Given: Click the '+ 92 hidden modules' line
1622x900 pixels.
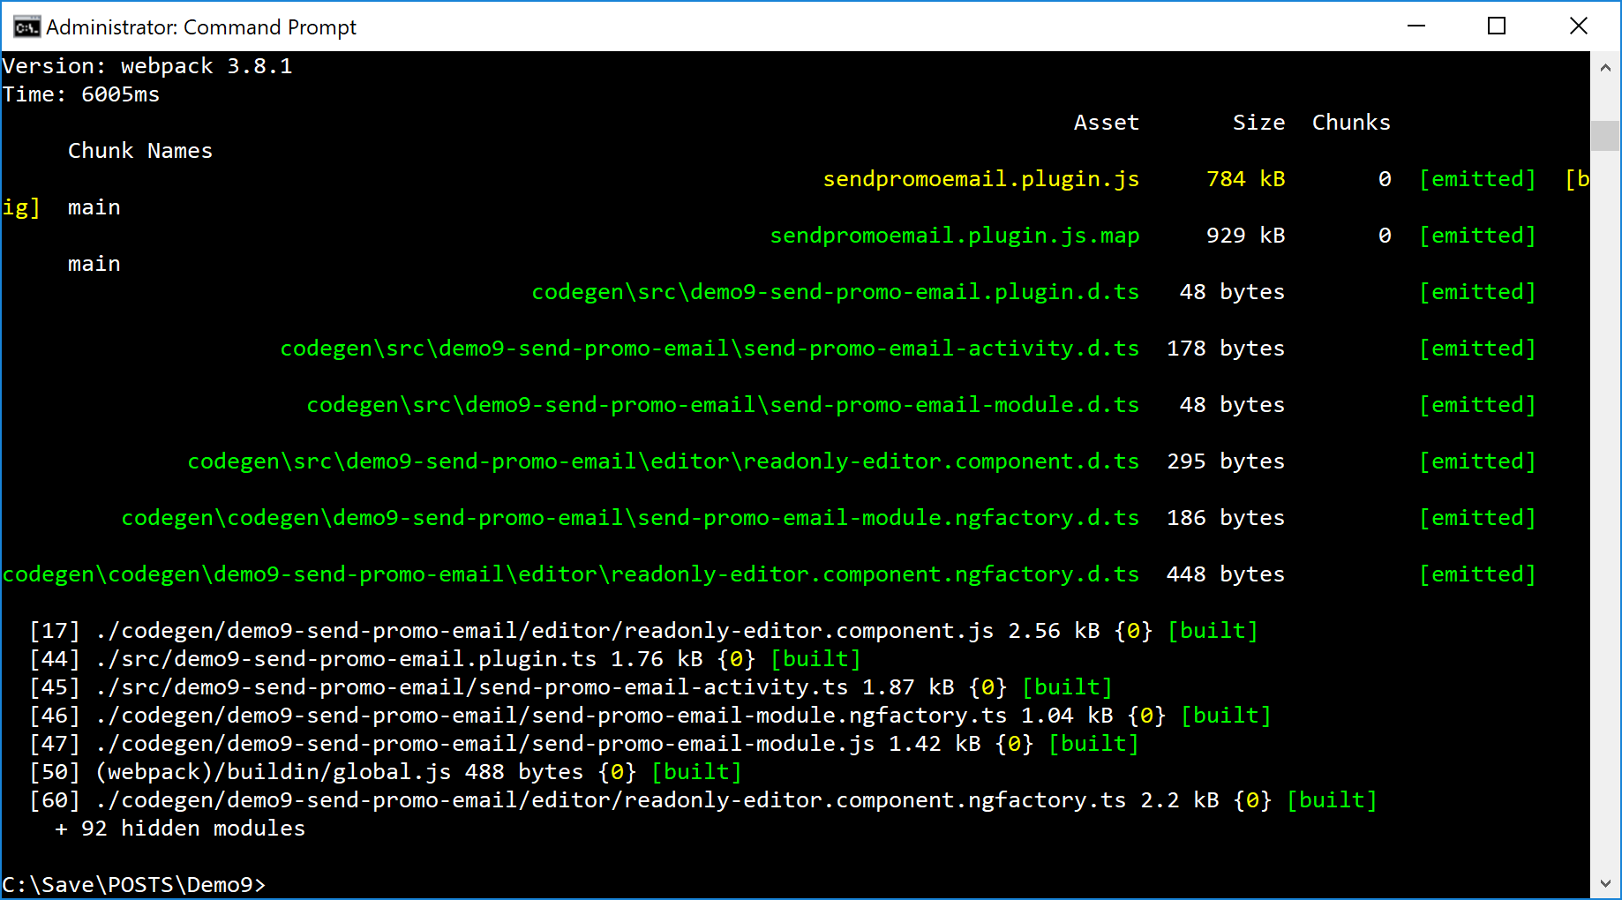Looking at the screenshot, I should [180, 829].
